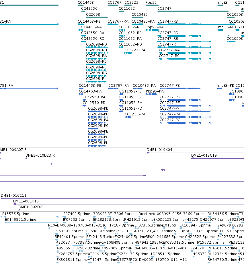This screenshot has width=244, height=264.
Task: Select protein CG2698-PG
Action: point(98,137)
